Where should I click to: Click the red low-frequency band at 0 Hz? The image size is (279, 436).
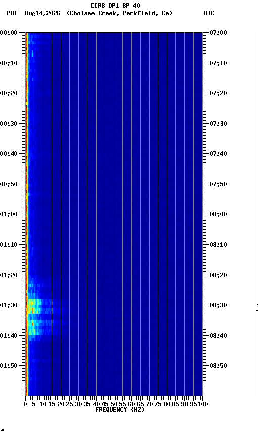pyautogui.click(x=26, y=214)
